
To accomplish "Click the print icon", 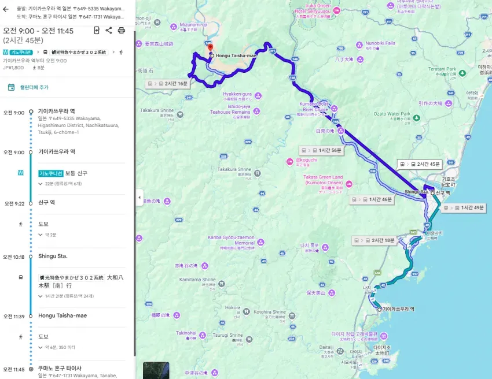I will click(x=122, y=31).
